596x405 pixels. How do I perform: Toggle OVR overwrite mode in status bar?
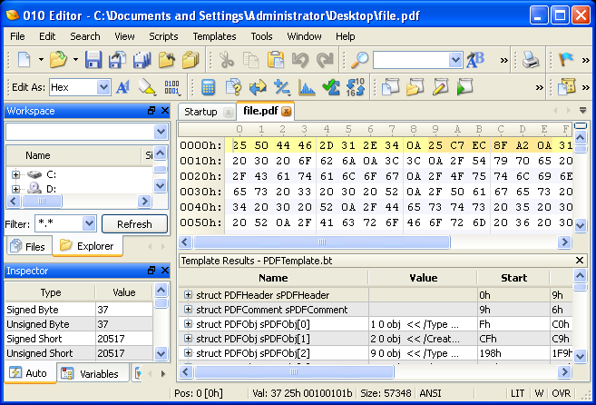(x=561, y=393)
